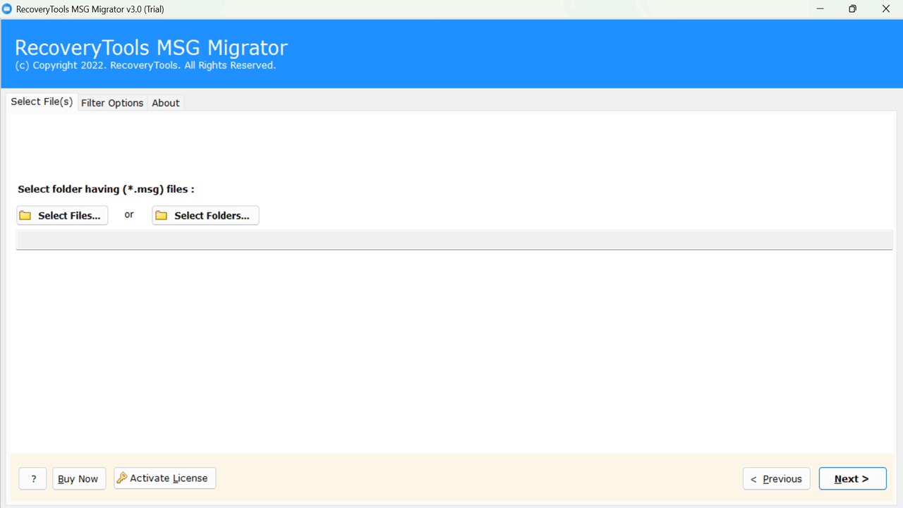Go back with the Previous button
Screen dimensions: 903x508
776,478
